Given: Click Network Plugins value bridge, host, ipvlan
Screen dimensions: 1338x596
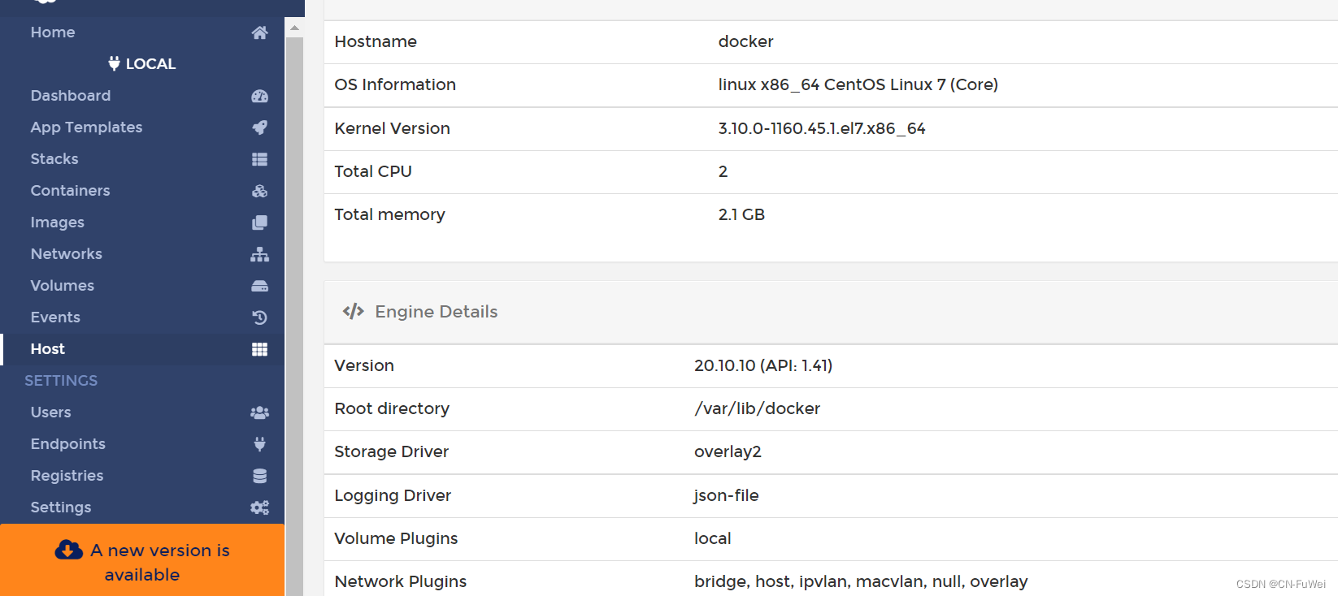Looking at the screenshot, I should click(x=861, y=581).
